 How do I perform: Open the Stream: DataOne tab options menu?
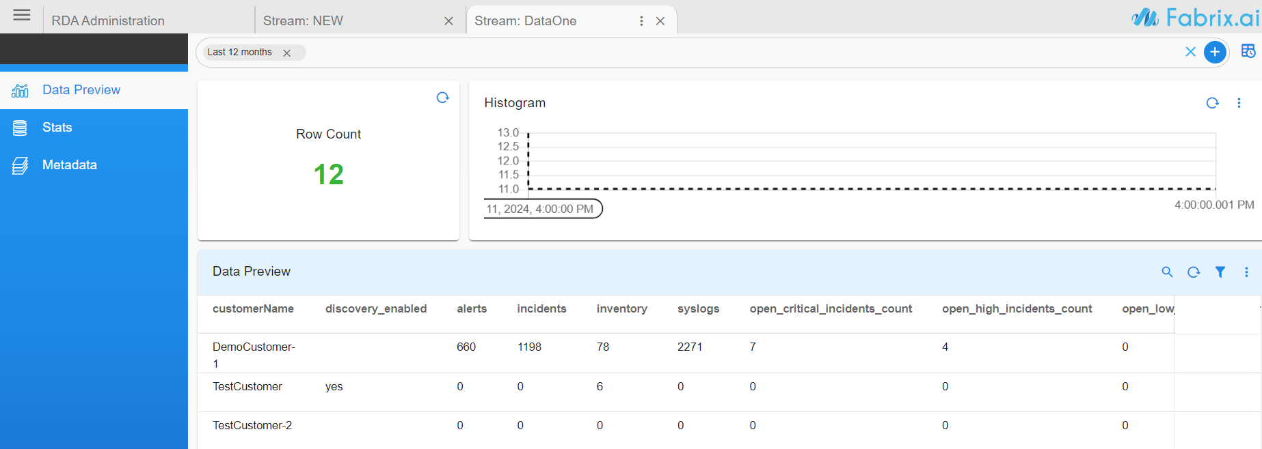pyautogui.click(x=641, y=21)
